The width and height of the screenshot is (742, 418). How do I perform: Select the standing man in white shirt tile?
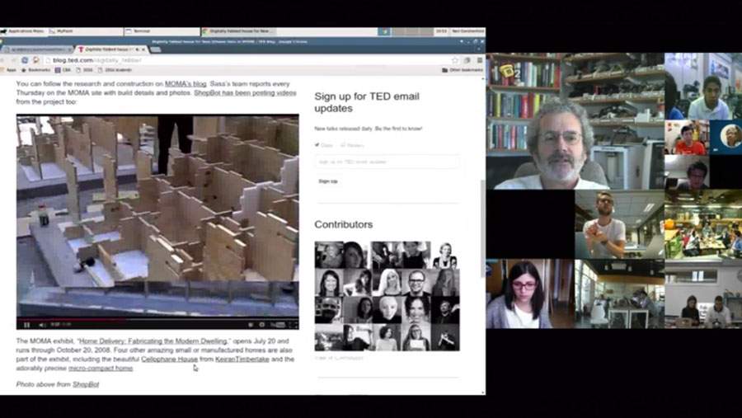tap(619, 224)
